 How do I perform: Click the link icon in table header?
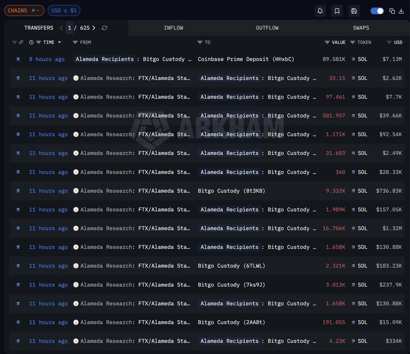[21, 42]
